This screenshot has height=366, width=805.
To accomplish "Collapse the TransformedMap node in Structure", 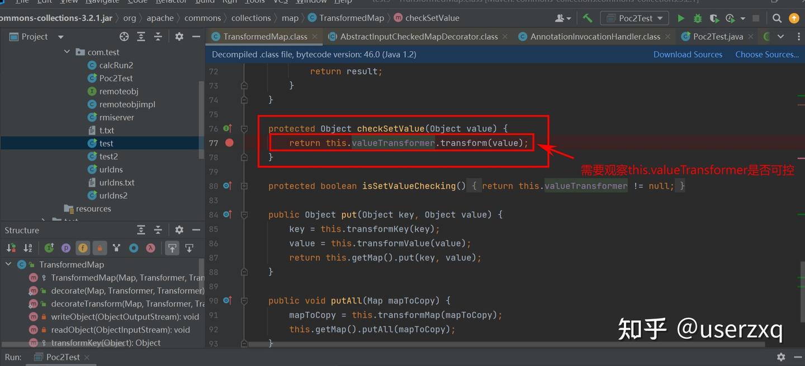I will coord(8,264).
